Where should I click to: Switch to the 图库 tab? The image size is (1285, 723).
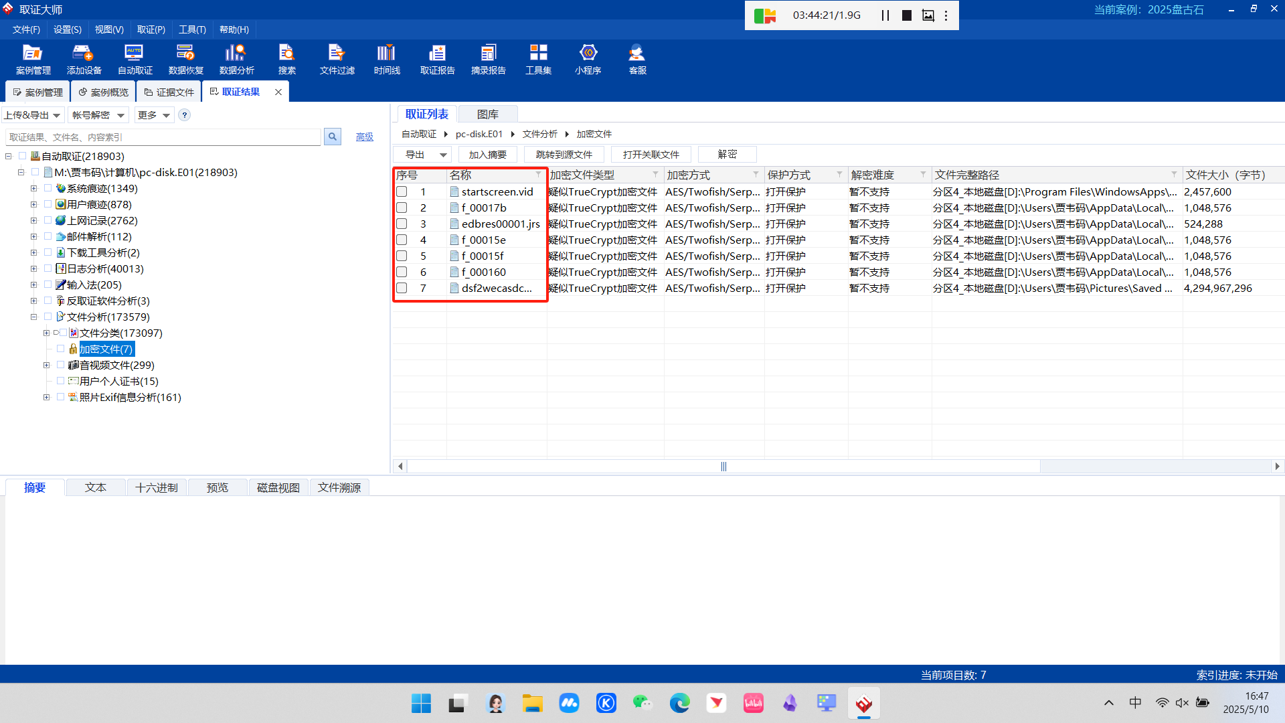coord(487,114)
